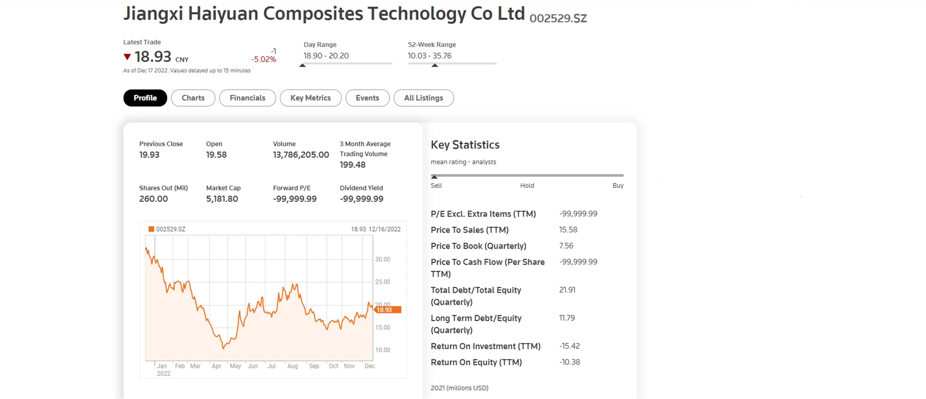Click the Day Range triangle marker

302,65
